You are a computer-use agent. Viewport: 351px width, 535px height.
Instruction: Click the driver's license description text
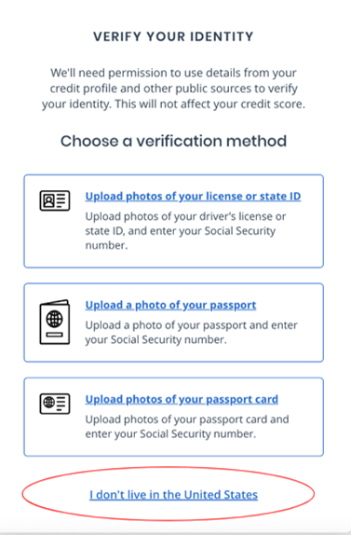(x=185, y=231)
